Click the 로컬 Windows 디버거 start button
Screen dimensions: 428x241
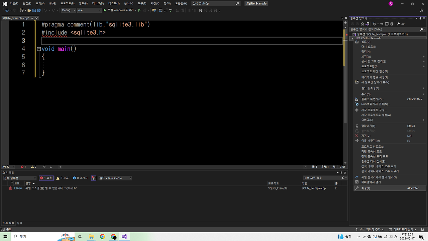tap(118, 10)
